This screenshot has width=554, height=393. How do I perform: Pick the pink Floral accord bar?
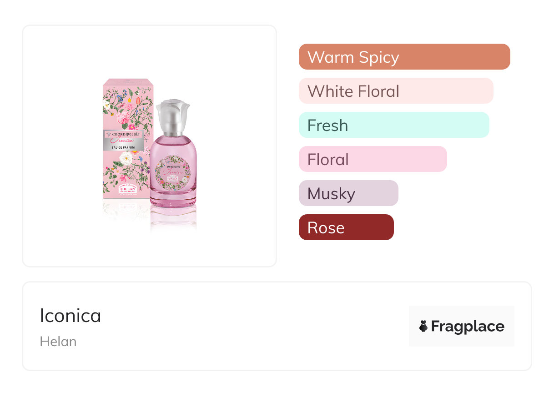tap(373, 159)
